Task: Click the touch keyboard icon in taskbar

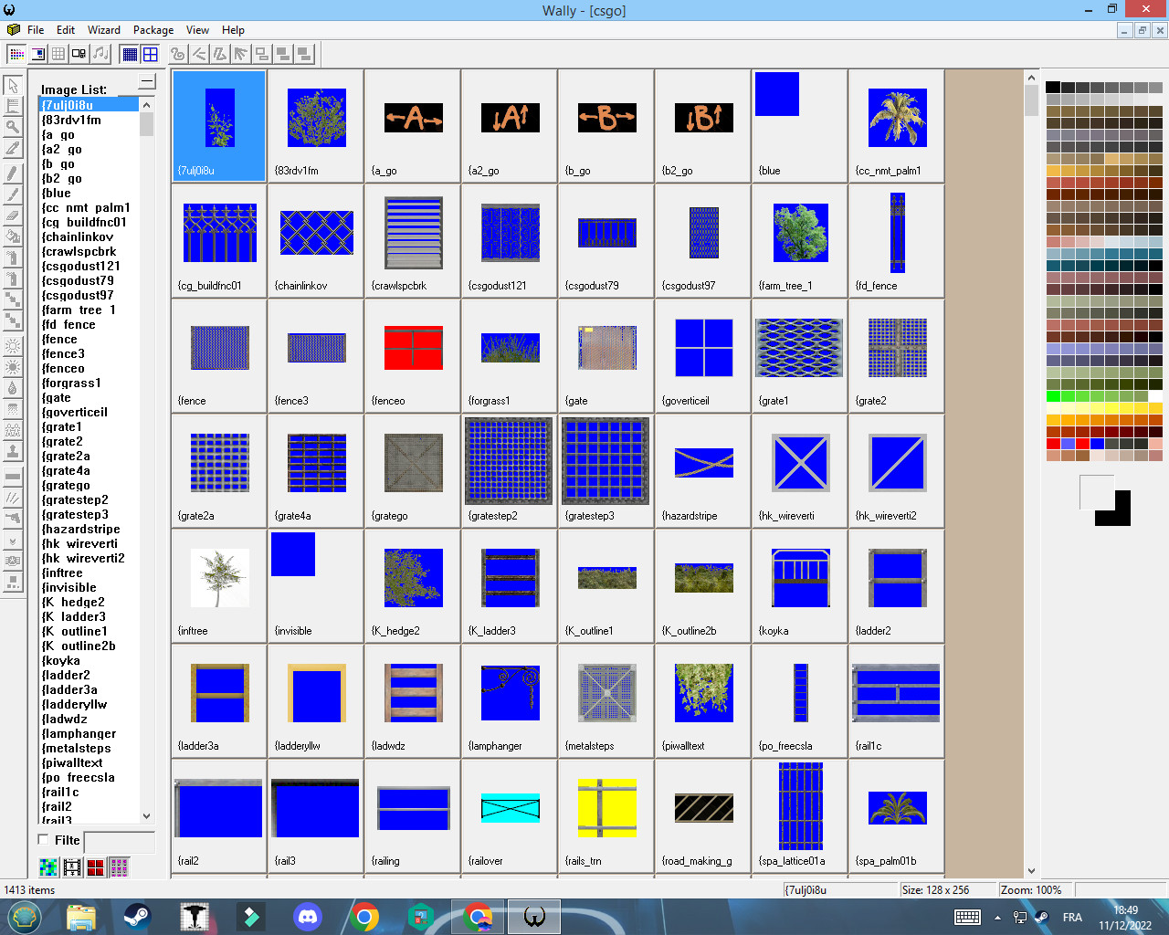Action: (x=967, y=917)
